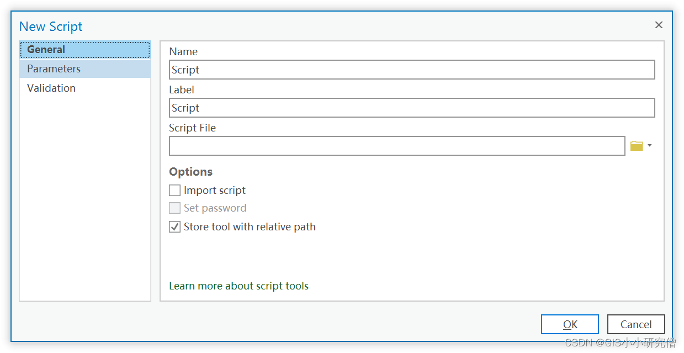Click the New Script dialog title
This screenshot has height=353, width=684.
pyautogui.click(x=50, y=26)
